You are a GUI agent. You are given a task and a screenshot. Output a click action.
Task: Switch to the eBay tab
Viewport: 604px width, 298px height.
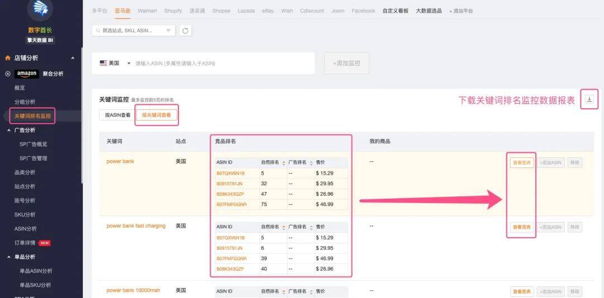pos(268,11)
